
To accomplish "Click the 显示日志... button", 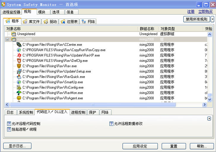I will tap(17, 146).
